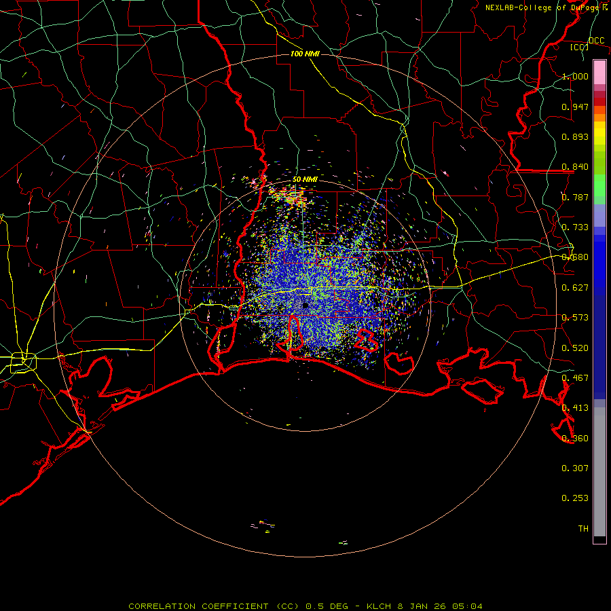Screen dimensions: 611x611
Task: Click the 100 NMI range ring label
Action: tap(305, 54)
